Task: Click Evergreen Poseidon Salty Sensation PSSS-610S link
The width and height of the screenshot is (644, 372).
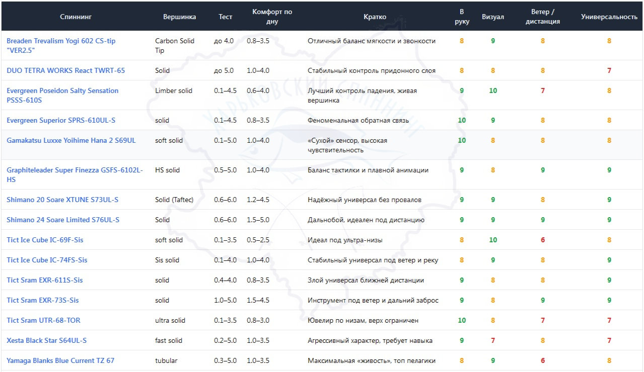Action: 62,90
